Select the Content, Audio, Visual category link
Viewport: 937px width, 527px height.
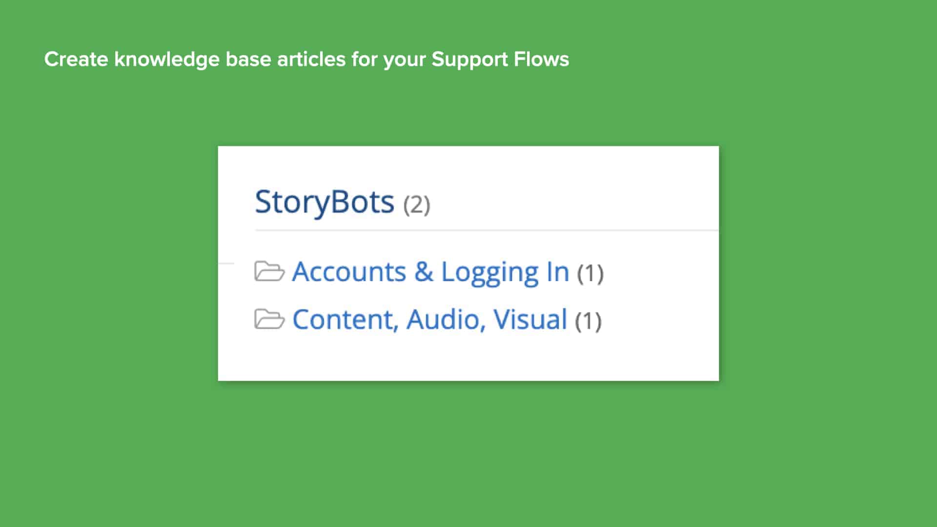429,320
